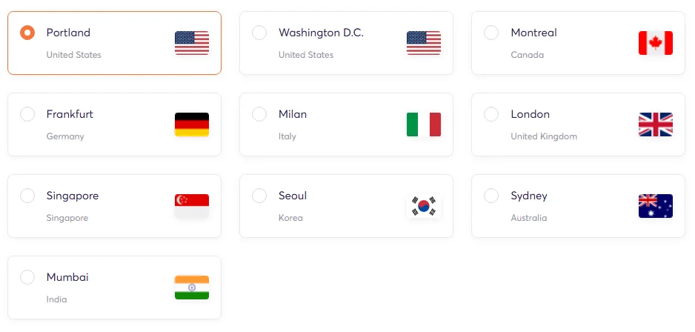The height and width of the screenshot is (332, 695).
Task: Click the Mumbai location name text
Action: tap(67, 277)
